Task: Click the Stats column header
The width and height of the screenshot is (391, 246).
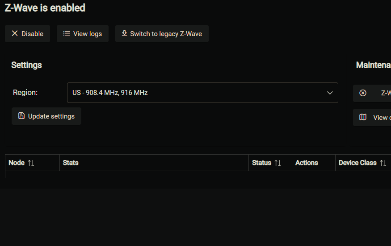Action: (x=71, y=163)
